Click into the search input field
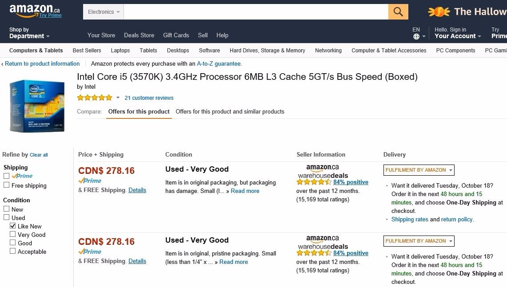 click(x=255, y=12)
